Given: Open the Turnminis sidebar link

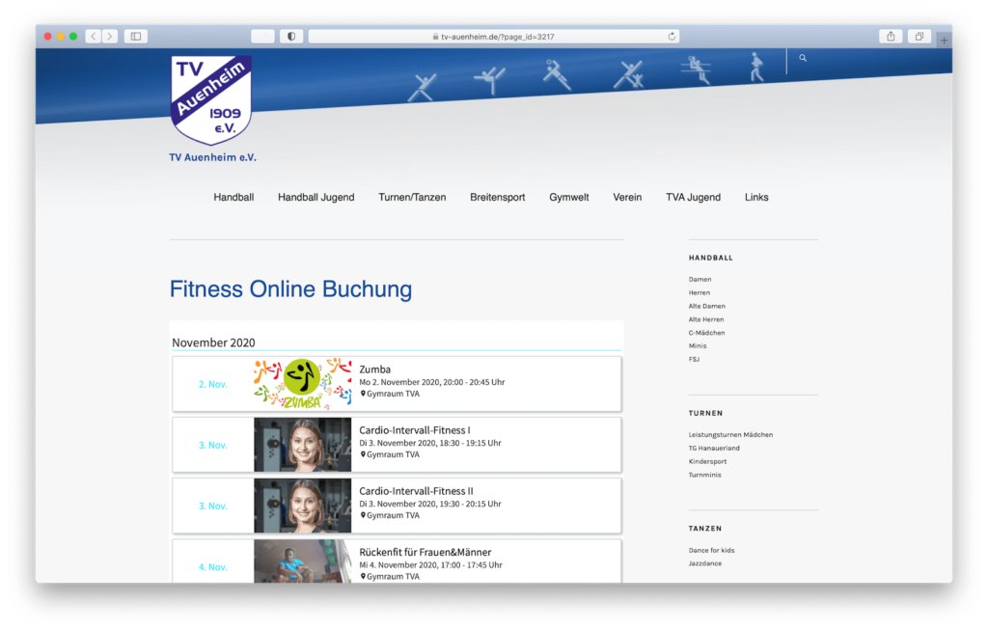Looking at the screenshot, I should [x=705, y=475].
